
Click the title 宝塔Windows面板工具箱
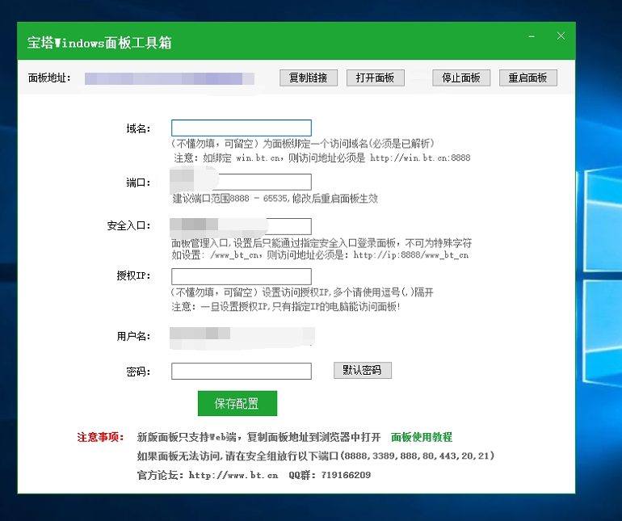(x=99, y=43)
